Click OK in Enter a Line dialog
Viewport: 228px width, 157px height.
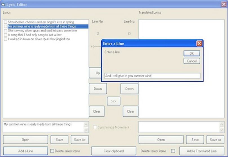point(192,53)
